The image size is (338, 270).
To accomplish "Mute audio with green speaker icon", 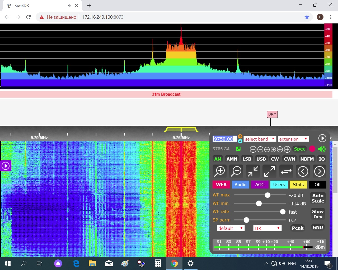I will [322, 149].
